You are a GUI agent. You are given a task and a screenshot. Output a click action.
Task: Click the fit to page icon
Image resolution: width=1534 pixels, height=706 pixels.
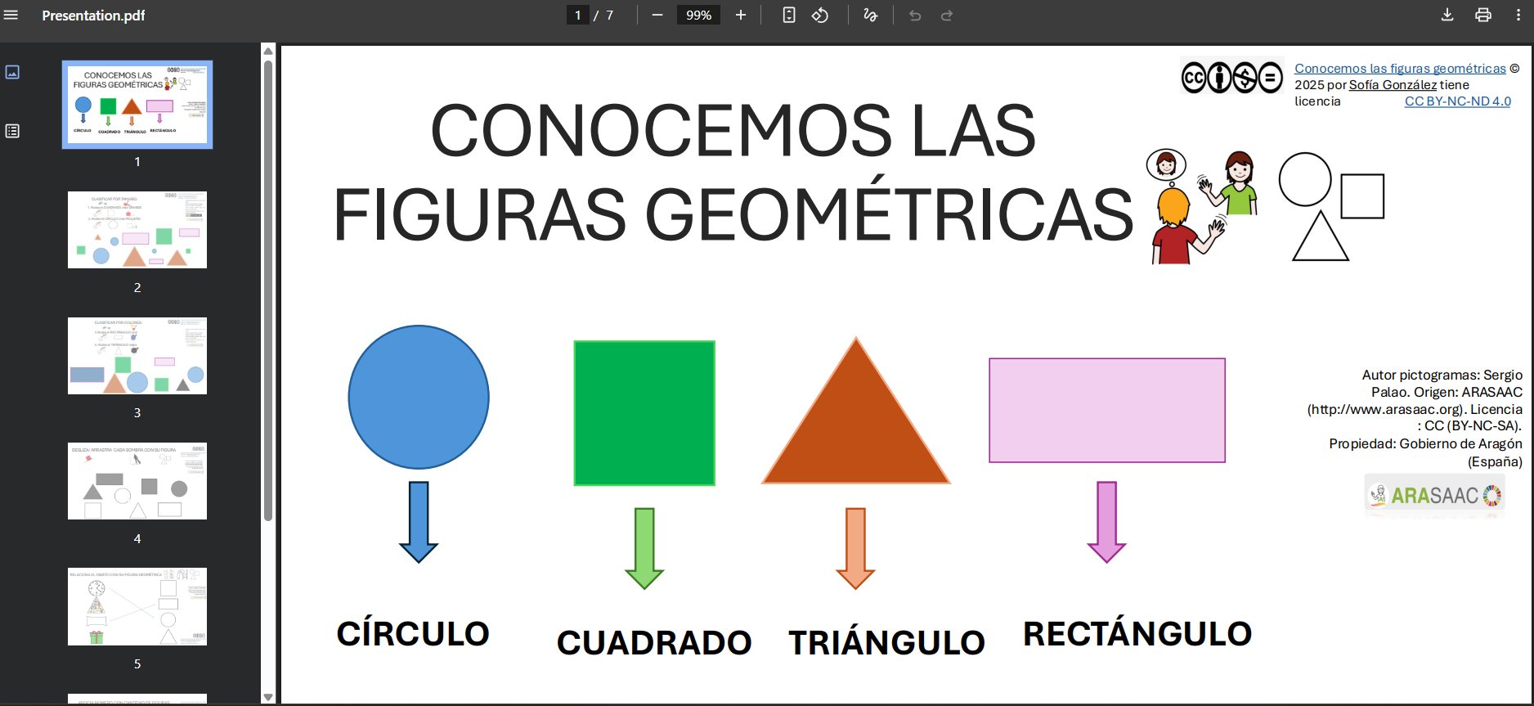pos(789,15)
